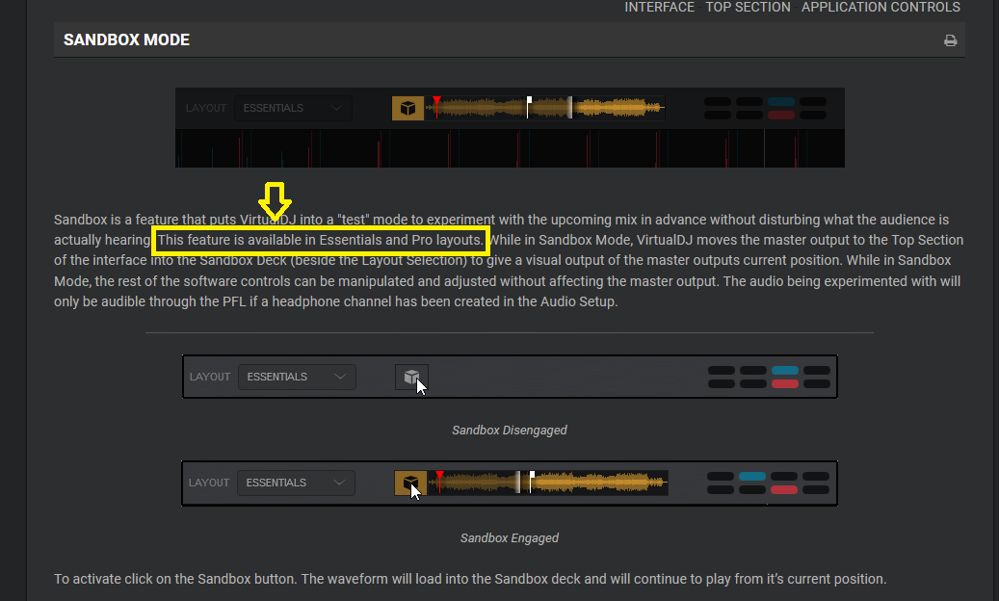Open the APPLICATION CONTROLS breadcrumb link
The width and height of the screenshot is (999, 601).
[881, 7]
